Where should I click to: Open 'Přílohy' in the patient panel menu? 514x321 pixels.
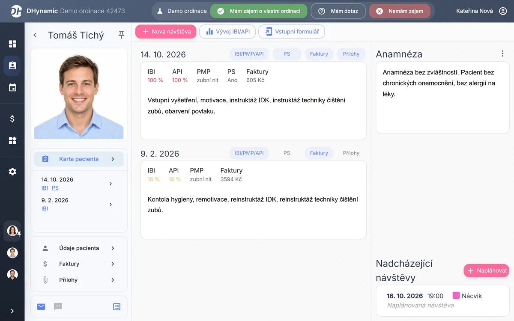tap(79, 280)
